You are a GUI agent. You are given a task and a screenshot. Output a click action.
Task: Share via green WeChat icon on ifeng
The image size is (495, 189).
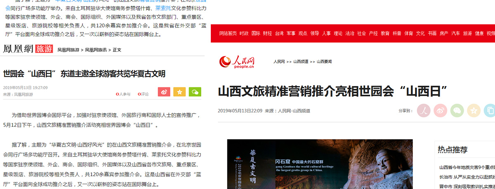(195, 92)
